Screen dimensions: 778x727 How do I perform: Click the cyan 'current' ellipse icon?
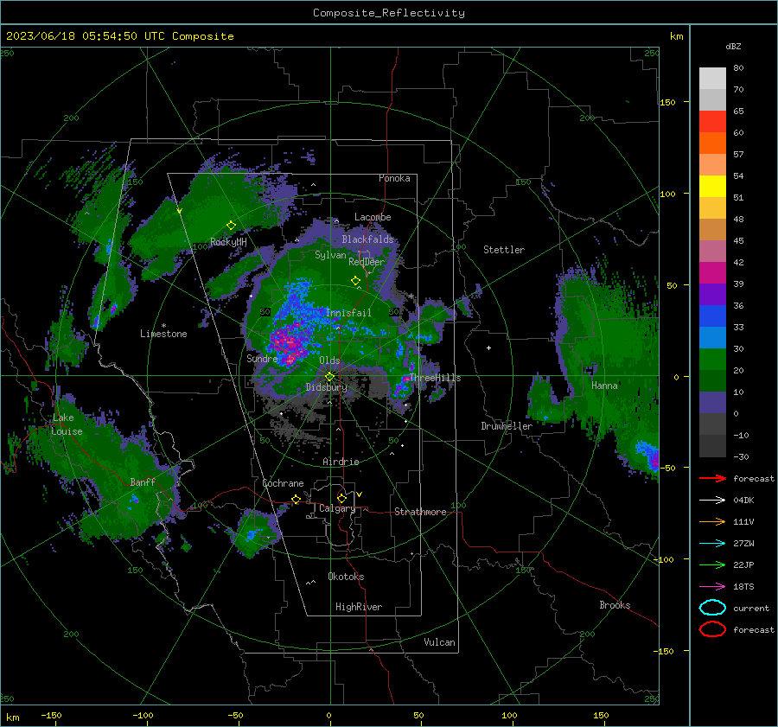point(712,608)
